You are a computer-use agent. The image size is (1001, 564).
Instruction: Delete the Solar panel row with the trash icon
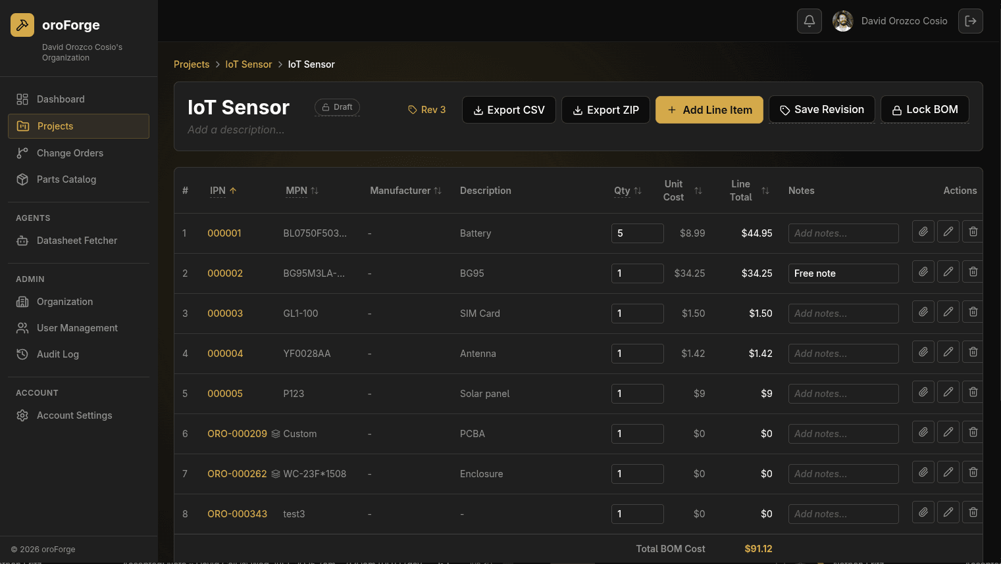(x=973, y=392)
